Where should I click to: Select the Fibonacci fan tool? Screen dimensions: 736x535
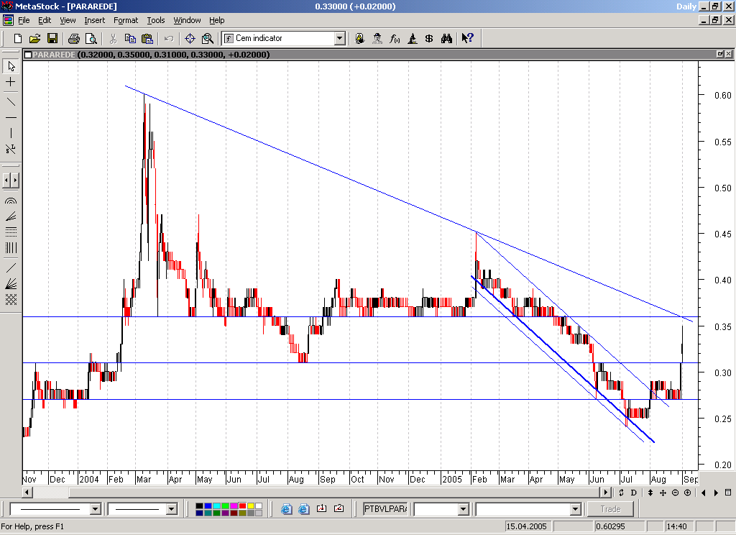pyautogui.click(x=11, y=216)
